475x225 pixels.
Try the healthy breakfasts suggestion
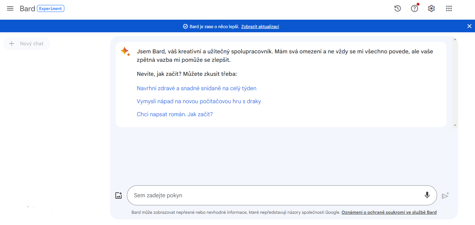(197, 88)
